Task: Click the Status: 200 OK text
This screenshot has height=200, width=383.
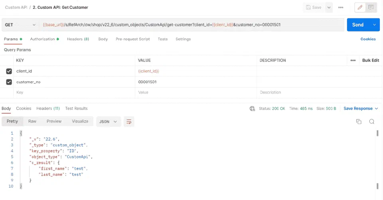Action: click(x=272, y=108)
